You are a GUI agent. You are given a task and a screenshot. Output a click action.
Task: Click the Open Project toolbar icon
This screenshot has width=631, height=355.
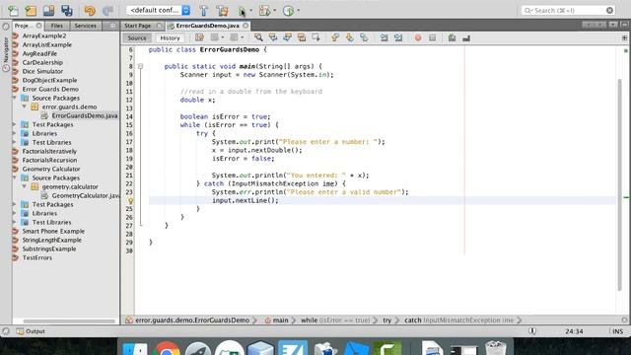pyautogui.click(x=48, y=11)
